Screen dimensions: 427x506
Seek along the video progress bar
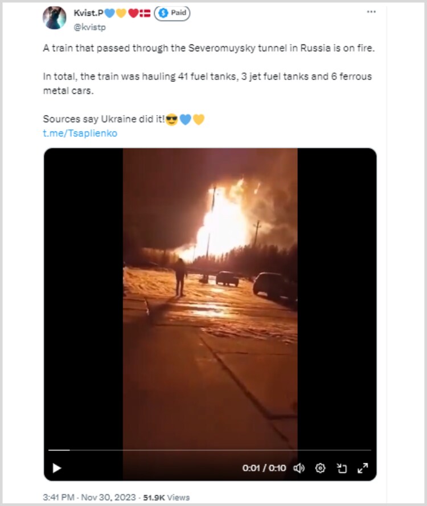pyautogui.click(x=210, y=450)
